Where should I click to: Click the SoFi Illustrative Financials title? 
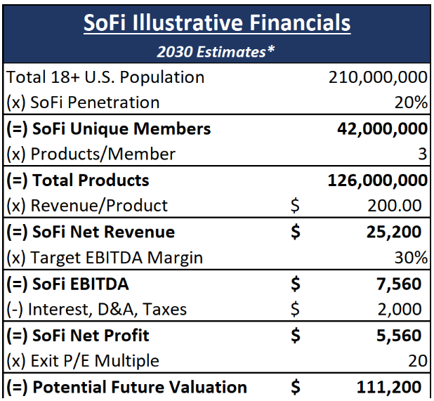click(x=216, y=23)
